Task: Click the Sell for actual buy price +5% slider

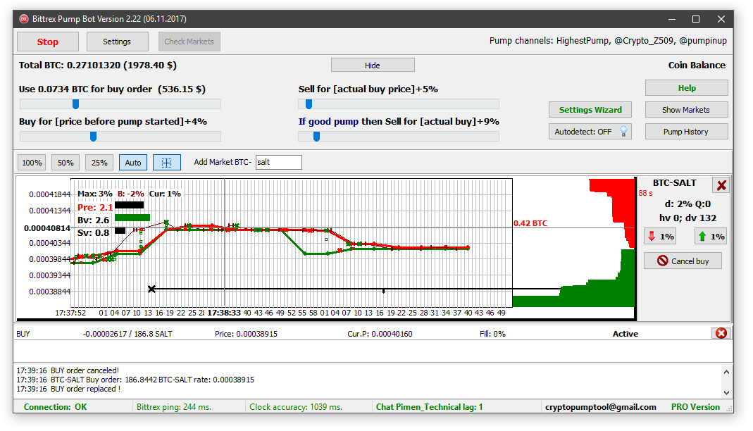Action: tap(399, 104)
